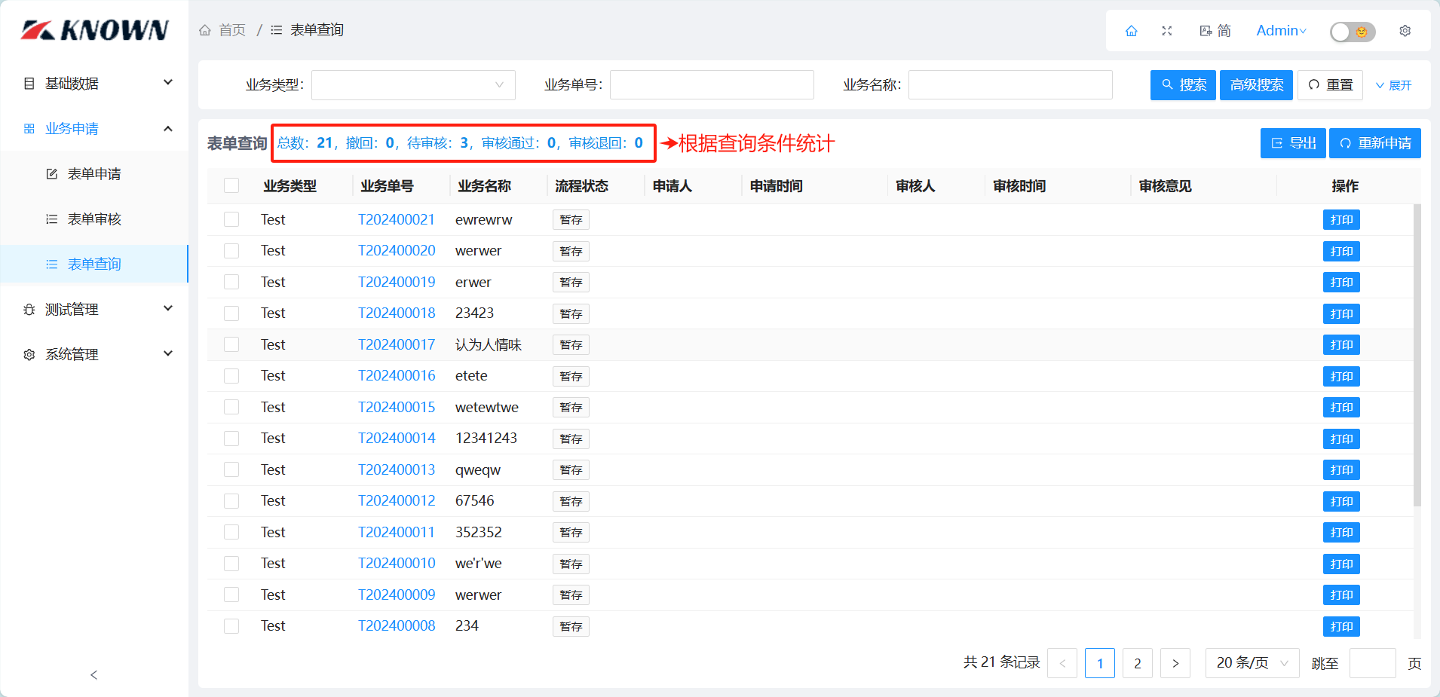
Task: Check the row T202400008 checkbox
Action: click(x=231, y=626)
